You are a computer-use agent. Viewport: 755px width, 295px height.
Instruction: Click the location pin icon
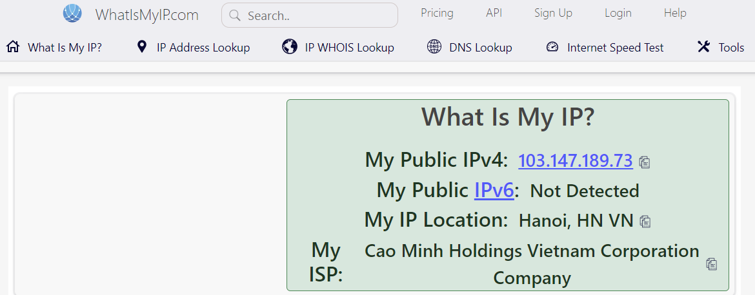coord(142,47)
